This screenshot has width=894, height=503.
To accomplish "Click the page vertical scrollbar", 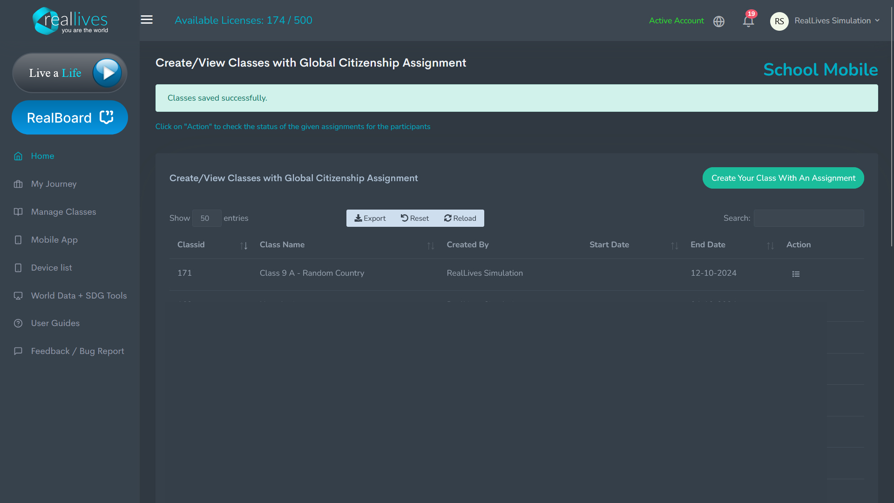I will coord(891,126).
